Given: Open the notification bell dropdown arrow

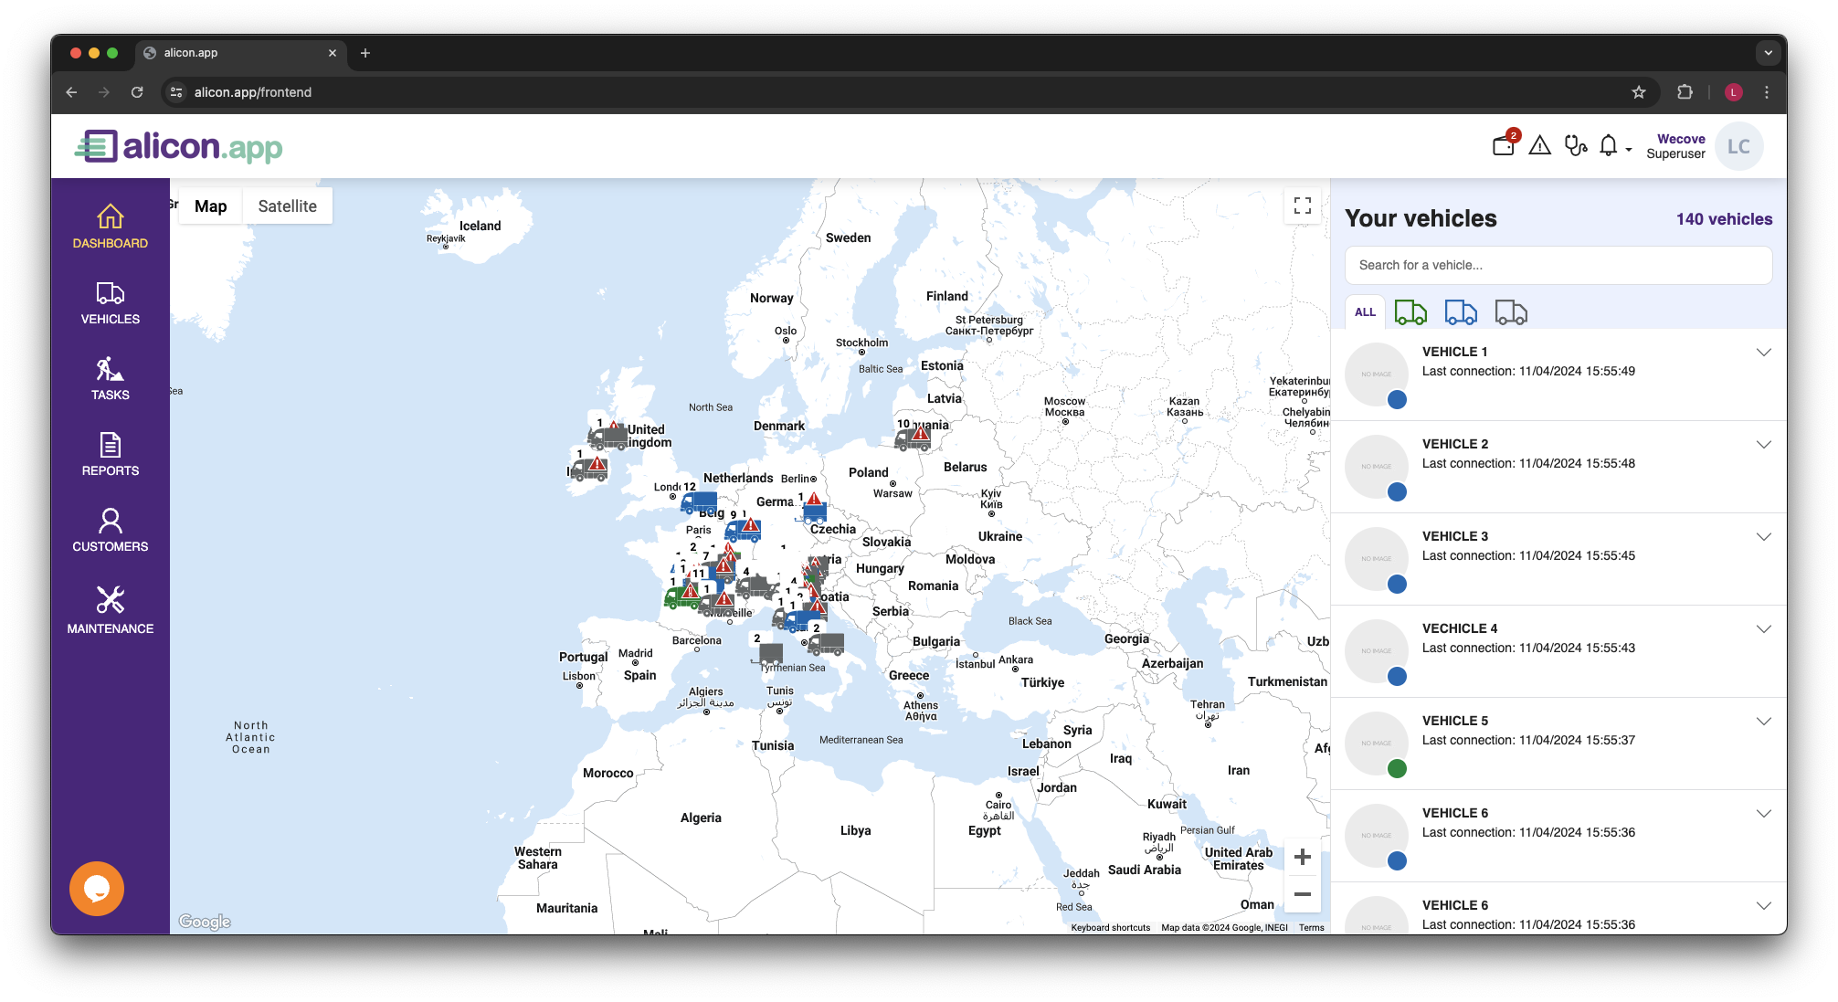Looking at the screenshot, I should (x=1629, y=150).
